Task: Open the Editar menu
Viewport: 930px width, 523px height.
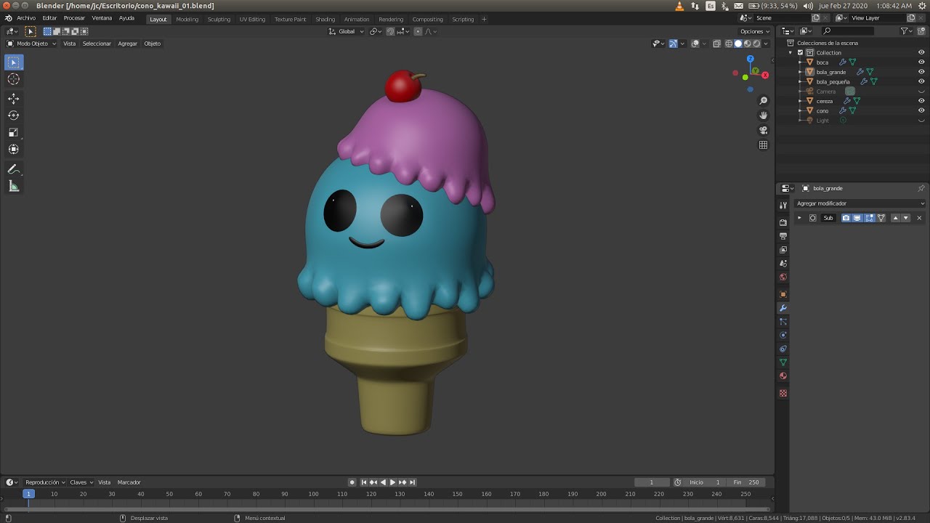Action: [49, 18]
